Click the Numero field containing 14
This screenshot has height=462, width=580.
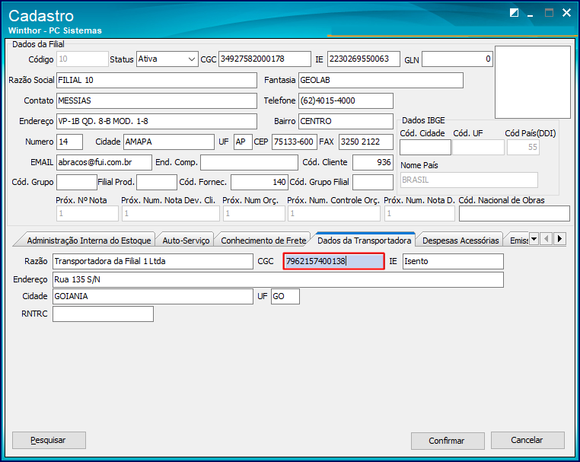tap(69, 142)
